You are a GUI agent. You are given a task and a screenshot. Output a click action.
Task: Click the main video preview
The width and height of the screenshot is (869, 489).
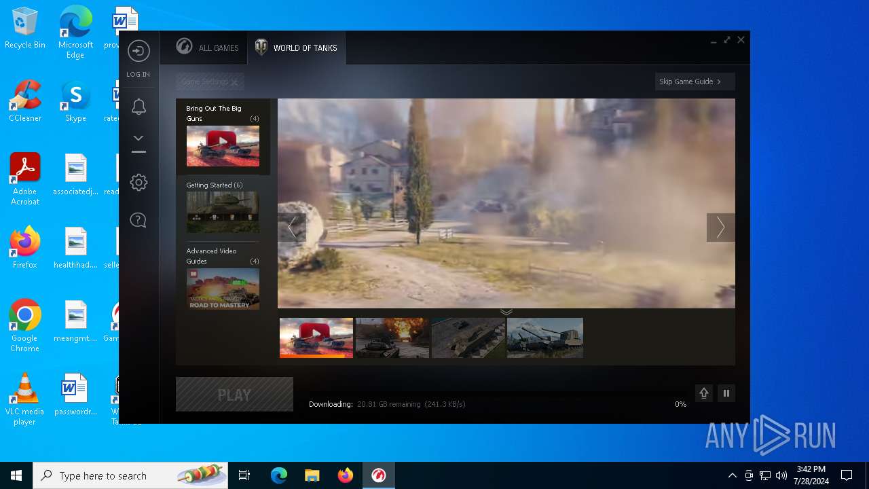(x=506, y=203)
